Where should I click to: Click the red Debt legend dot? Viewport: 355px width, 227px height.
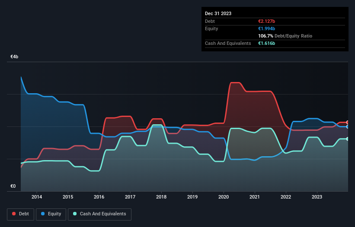(x=14, y=214)
